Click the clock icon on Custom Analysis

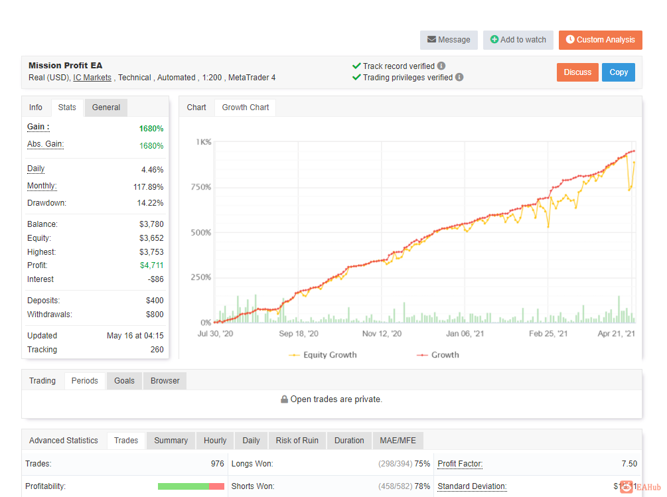coord(570,39)
